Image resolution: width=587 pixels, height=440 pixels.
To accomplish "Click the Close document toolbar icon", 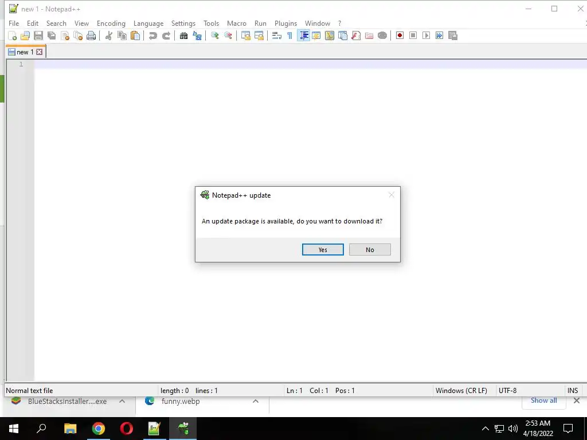I will 65,36.
